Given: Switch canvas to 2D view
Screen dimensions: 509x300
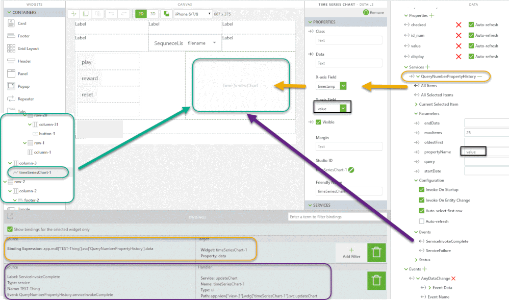Looking at the screenshot, I should coord(141,14).
